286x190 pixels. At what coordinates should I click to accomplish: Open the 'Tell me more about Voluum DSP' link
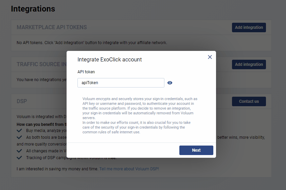pyautogui.click(x=129, y=169)
